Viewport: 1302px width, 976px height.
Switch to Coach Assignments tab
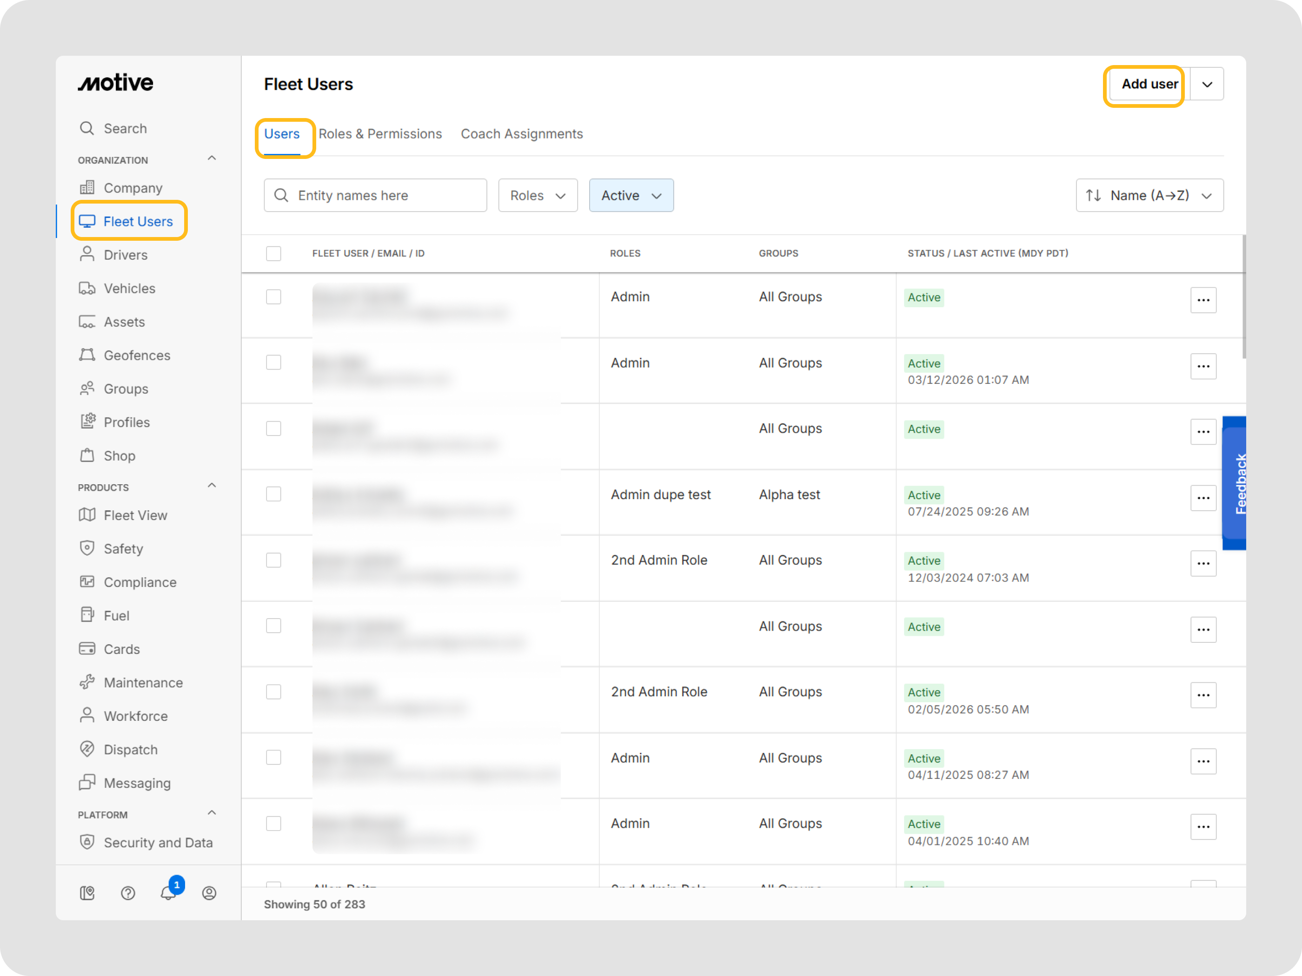click(x=522, y=134)
